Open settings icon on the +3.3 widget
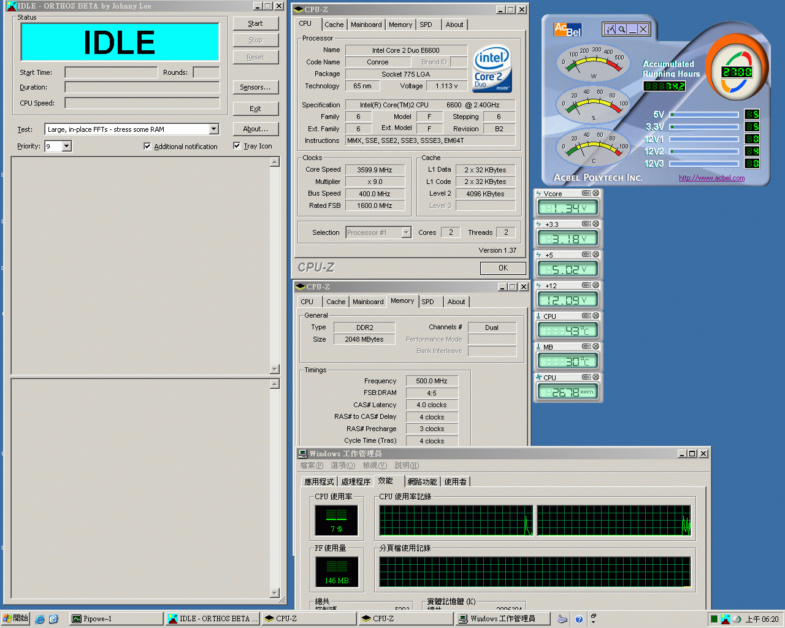This screenshot has height=628, width=785. (x=586, y=224)
